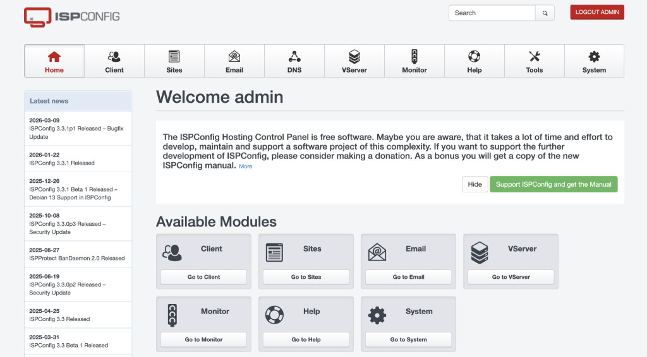
Task: Open news ISPConfig 3.3.0p3 Released – Security Update
Action: (x=78, y=224)
